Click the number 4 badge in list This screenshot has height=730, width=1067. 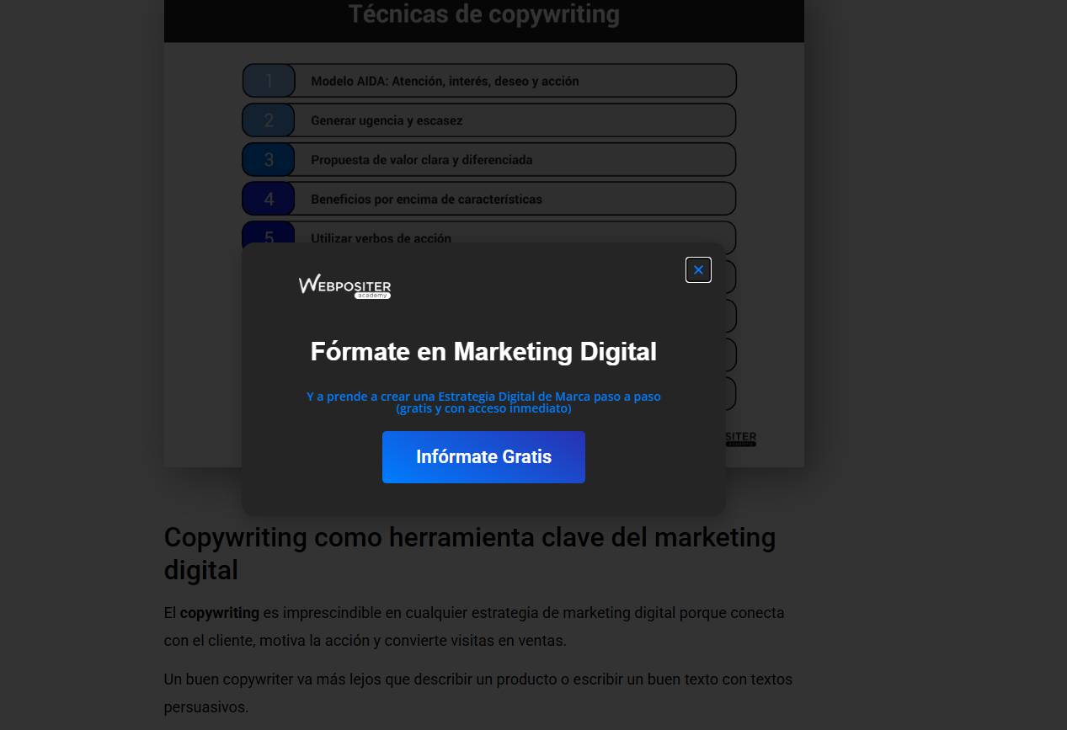[269, 200]
